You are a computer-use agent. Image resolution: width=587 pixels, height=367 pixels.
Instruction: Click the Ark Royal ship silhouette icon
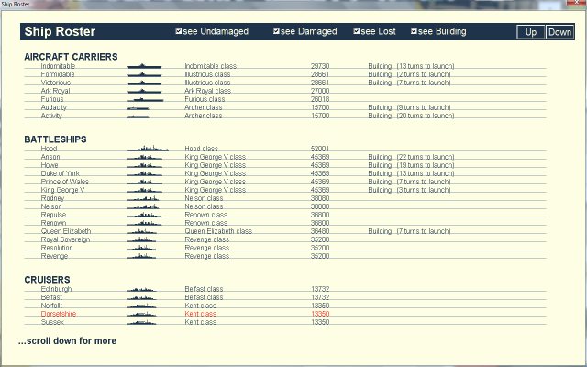[144, 91]
